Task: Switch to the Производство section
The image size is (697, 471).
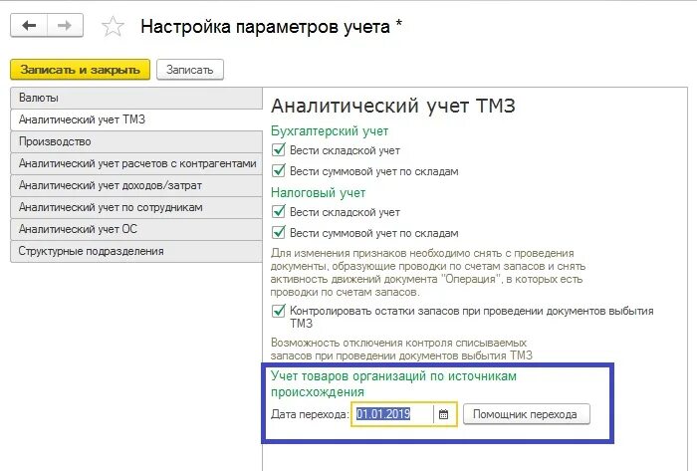Action: [136, 141]
